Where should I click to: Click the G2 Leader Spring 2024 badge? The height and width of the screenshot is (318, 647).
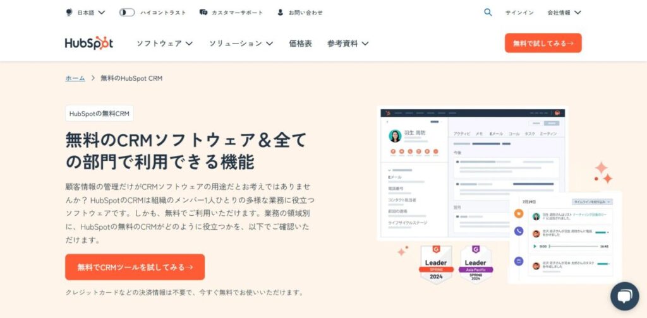point(436,264)
